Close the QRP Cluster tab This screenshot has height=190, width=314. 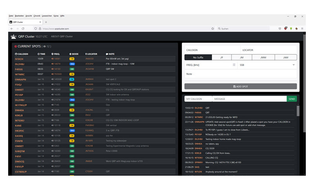[40, 22]
